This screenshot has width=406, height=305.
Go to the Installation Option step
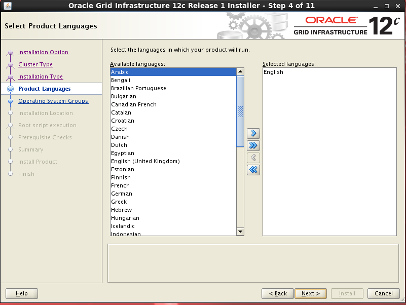(x=43, y=52)
